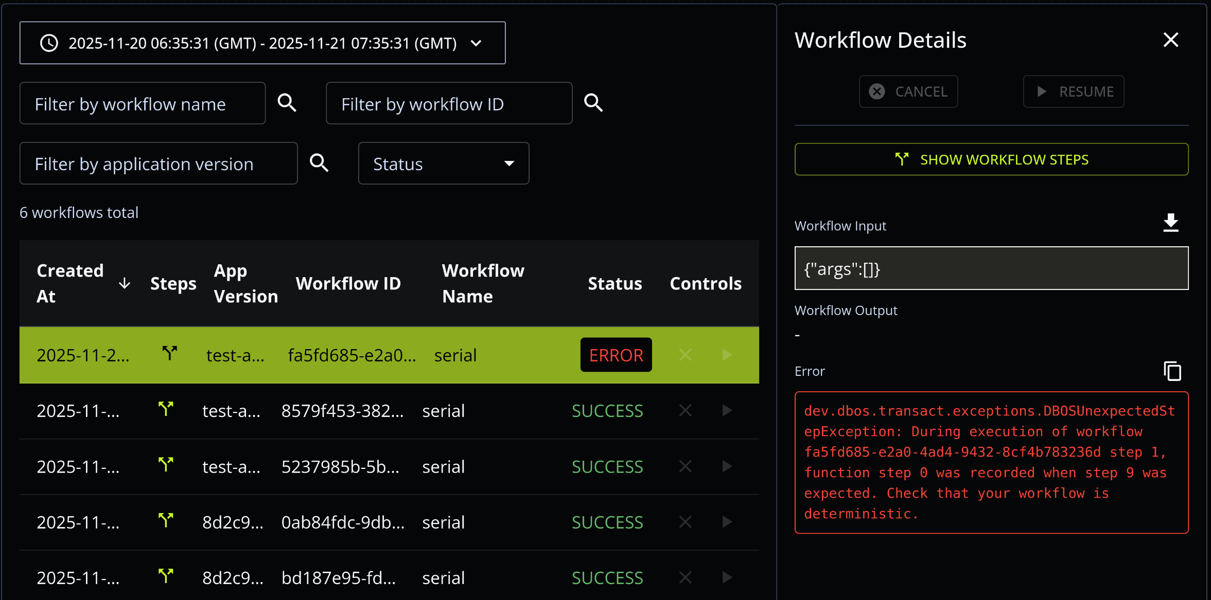Click search icon beside application version filter
1211x600 pixels.
(319, 163)
